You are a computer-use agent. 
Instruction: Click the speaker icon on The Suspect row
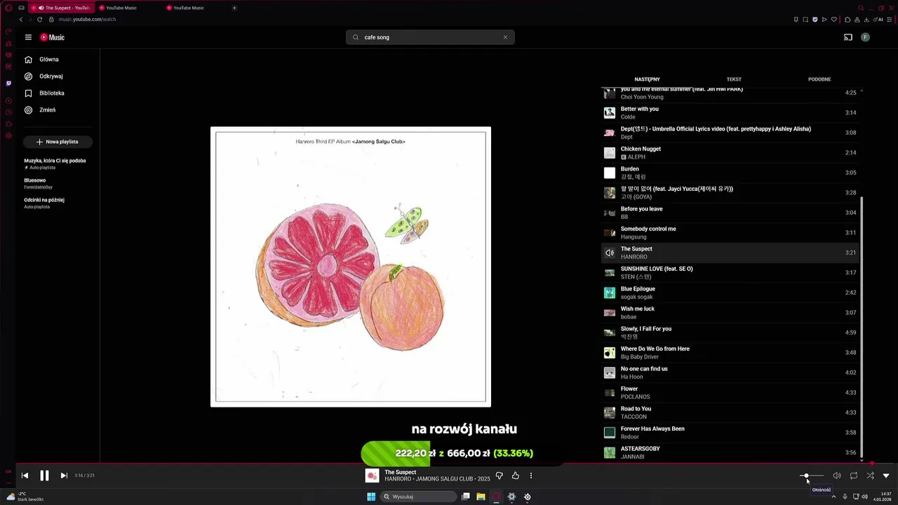(610, 252)
